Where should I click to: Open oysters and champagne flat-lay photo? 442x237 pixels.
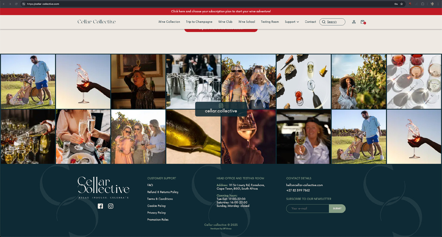(x=304, y=82)
